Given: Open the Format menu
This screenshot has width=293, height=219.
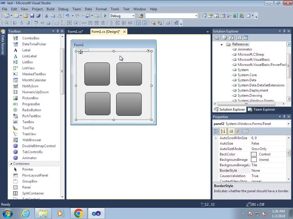Looking at the screenshot, I should pyautogui.click(x=101, y=9).
